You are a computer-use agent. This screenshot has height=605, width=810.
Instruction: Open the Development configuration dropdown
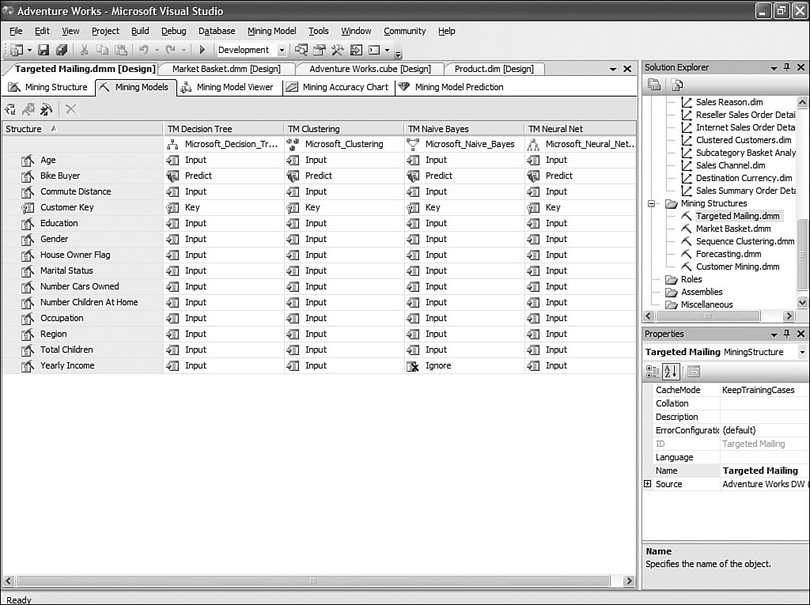pos(282,50)
